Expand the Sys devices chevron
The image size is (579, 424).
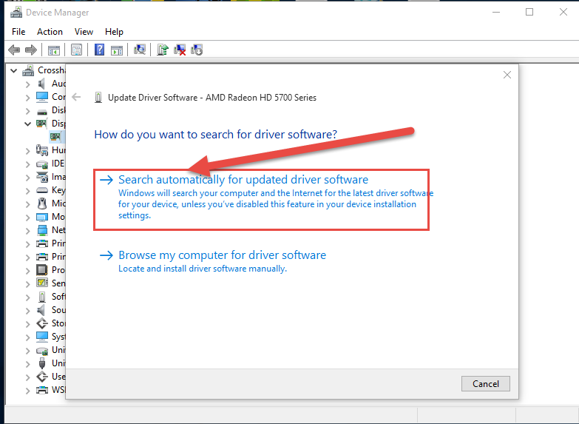[27, 337]
